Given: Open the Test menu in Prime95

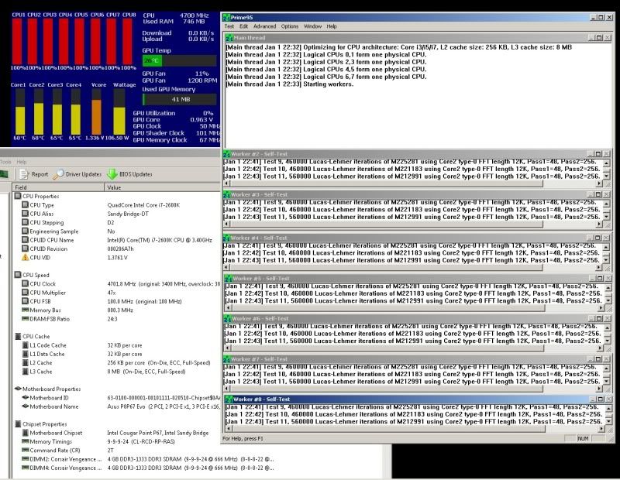Looking at the screenshot, I should tap(229, 26).
